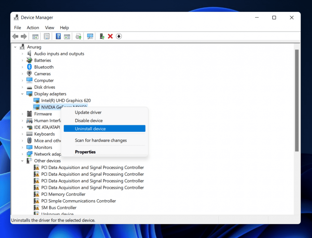This screenshot has width=312, height=238.
Task: Open the Action menu
Action: [33, 27]
